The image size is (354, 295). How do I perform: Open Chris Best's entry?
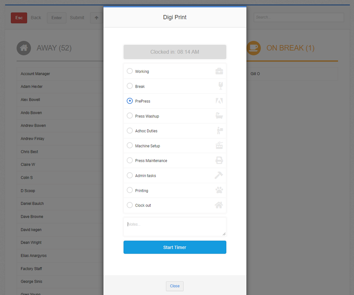[60, 152]
